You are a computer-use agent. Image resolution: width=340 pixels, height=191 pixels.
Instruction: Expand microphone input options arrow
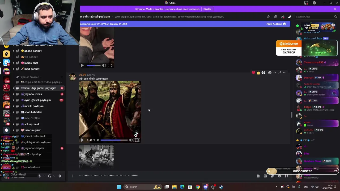click(x=44, y=176)
